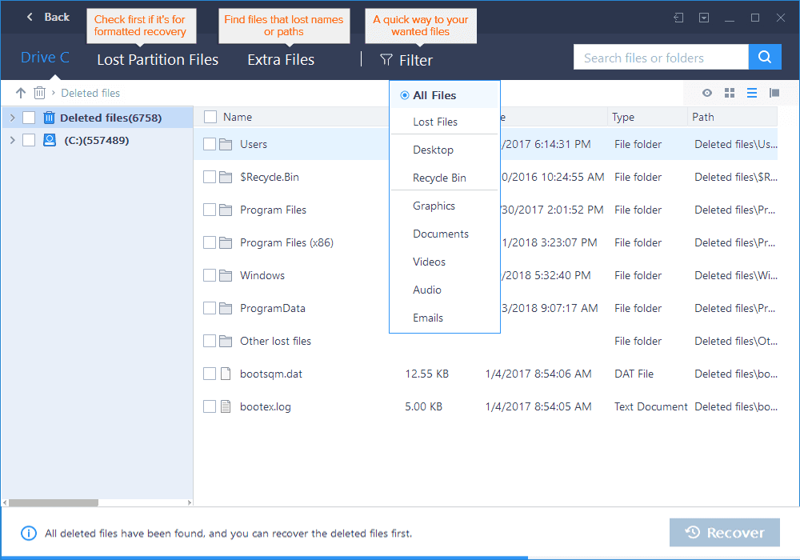This screenshot has width=800, height=560.
Task: Open the Filter dropdown
Action: coord(406,60)
